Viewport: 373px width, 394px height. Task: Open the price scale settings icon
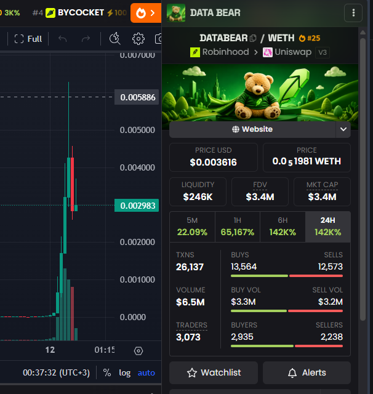(138, 350)
